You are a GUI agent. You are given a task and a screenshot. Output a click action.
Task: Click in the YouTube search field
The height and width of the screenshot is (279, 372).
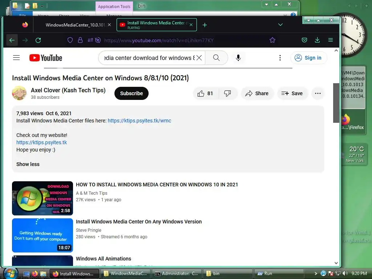pyautogui.click(x=149, y=58)
